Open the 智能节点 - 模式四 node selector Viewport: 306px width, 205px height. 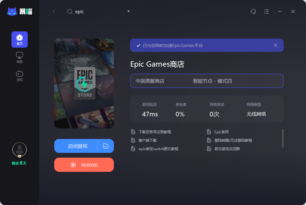coord(235,81)
